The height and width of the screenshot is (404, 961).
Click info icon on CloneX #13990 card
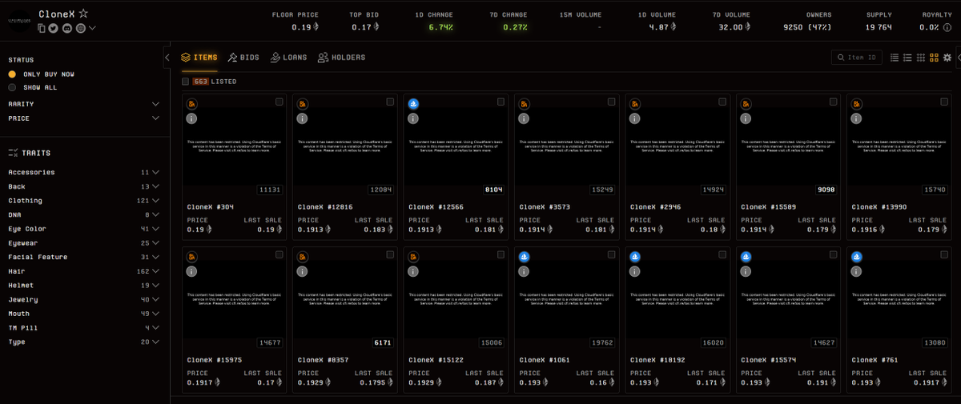point(857,118)
